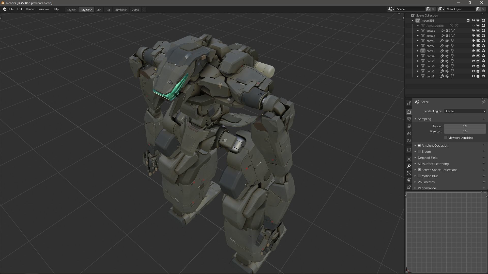Open the Object Constraints properties tab
Viewport: 488px width, 274px height.
pos(409,187)
